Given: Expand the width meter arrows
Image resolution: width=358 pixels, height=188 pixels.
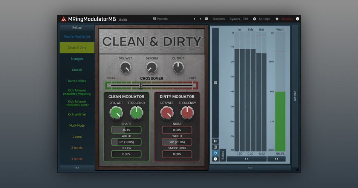Looking at the screenshot, I should [x=276, y=159].
